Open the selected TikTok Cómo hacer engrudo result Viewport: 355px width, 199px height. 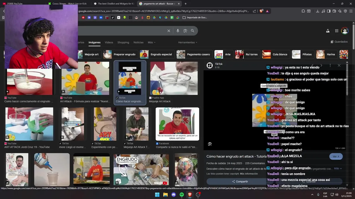point(130,83)
